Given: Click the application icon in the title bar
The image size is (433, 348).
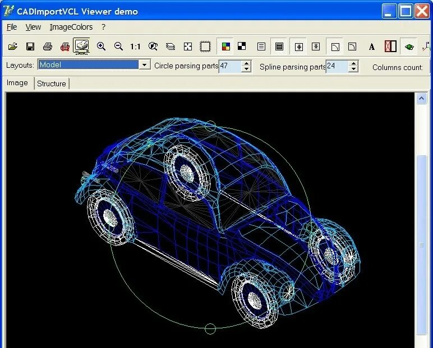Looking at the screenshot, I should pyautogui.click(x=9, y=11).
